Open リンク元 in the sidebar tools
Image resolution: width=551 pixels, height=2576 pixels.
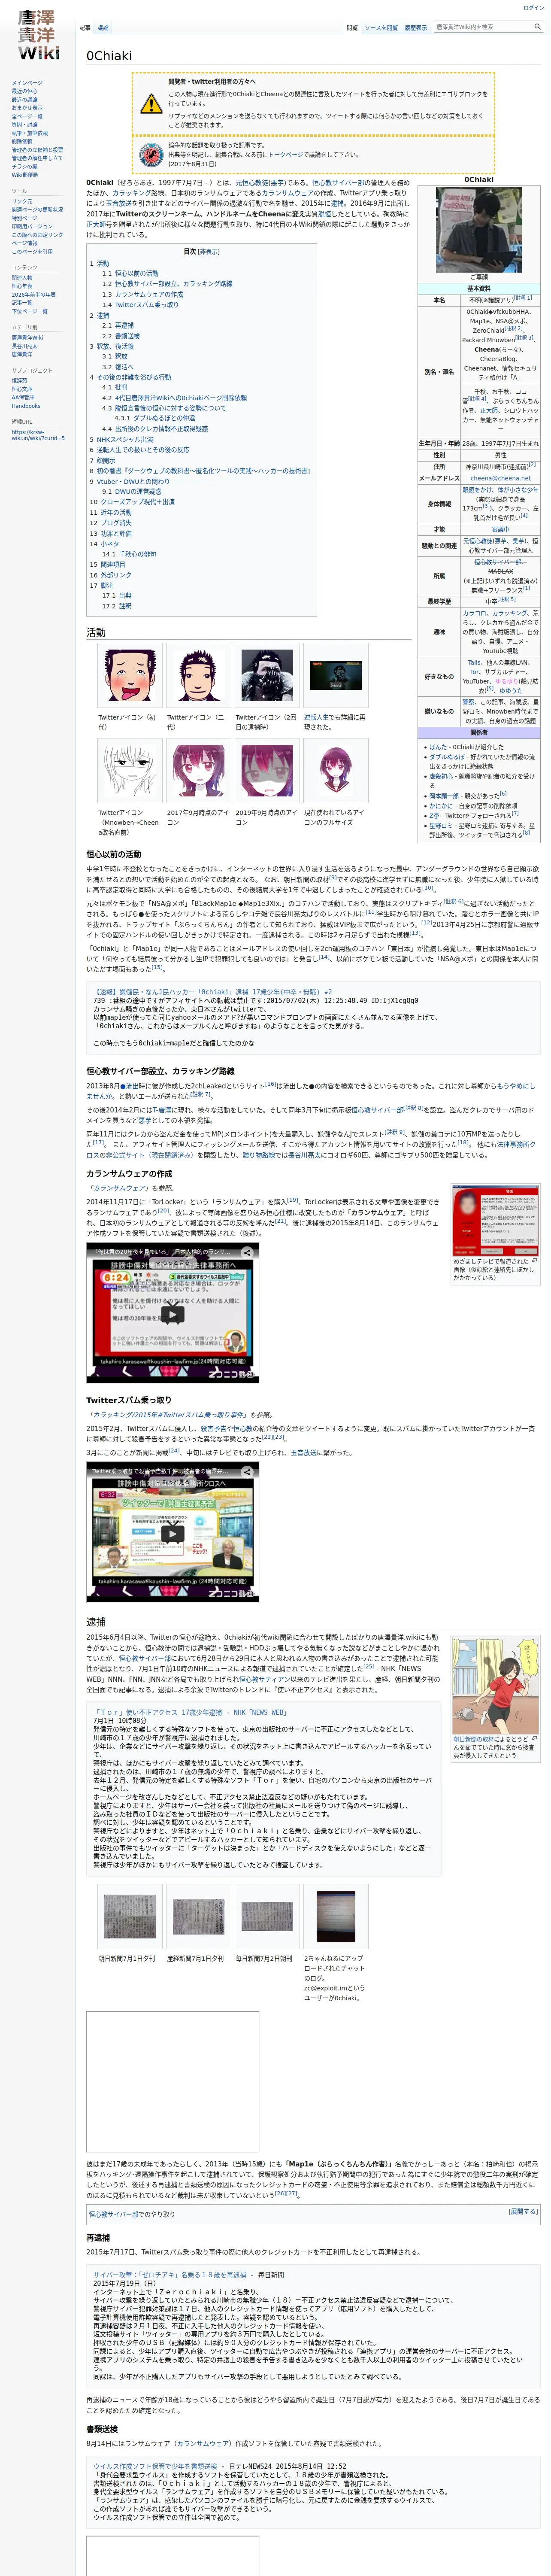22,201
